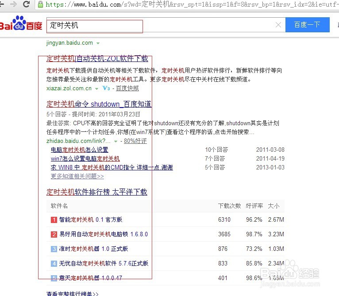Image resolution: width=339 pixels, height=296 pixels.
Task: Click zhidao.baidu.com/link?... green URL
Action: point(78,141)
